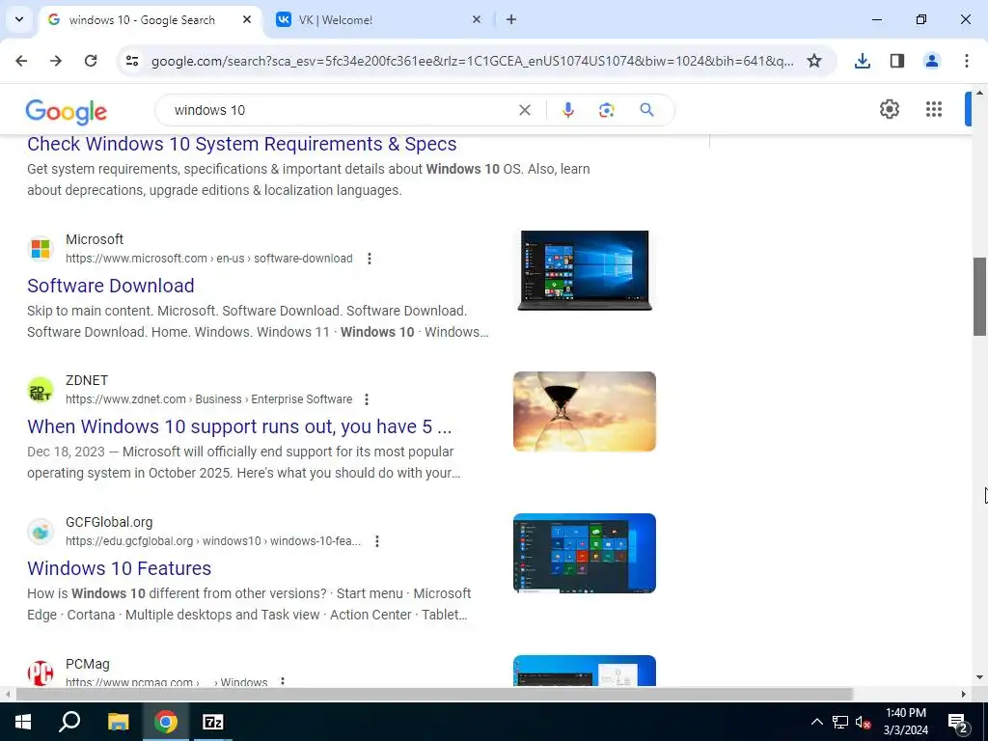The width and height of the screenshot is (988, 741).
Task: Reload the page with refresh icon
Action: [x=91, y=61]
